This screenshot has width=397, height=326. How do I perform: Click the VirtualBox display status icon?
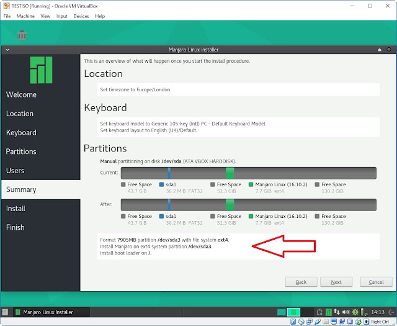pos(334,322)
